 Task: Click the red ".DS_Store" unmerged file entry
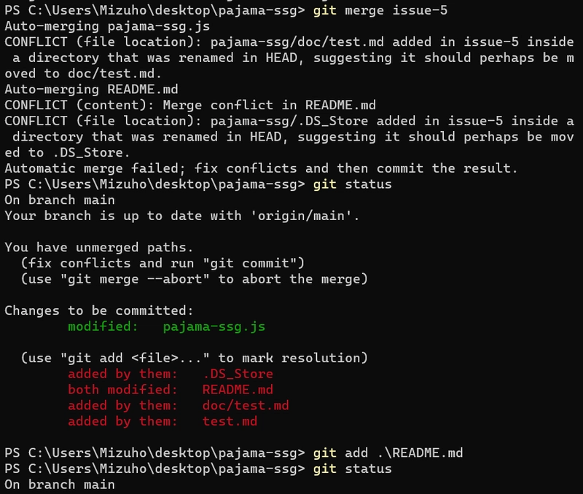point(238,374)
